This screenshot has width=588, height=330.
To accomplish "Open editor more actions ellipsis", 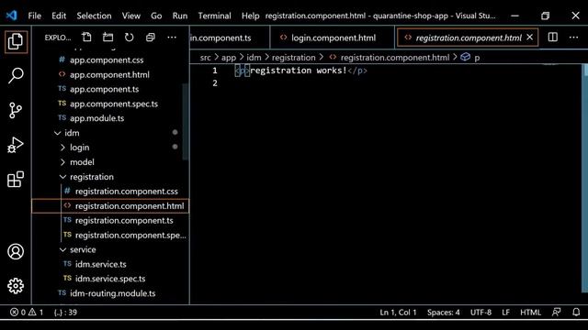I will point(573,37).
